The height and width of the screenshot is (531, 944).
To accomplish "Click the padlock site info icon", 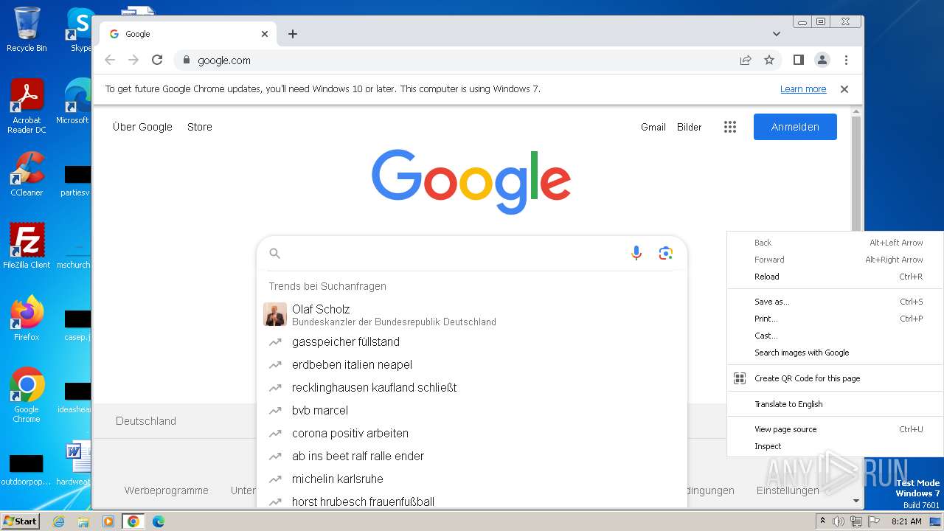I will [187, 60].
